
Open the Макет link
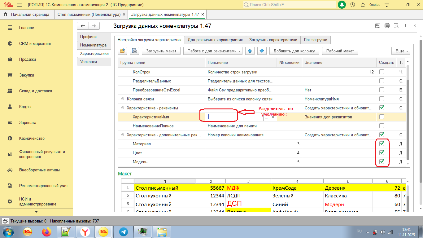pos(125,174)
